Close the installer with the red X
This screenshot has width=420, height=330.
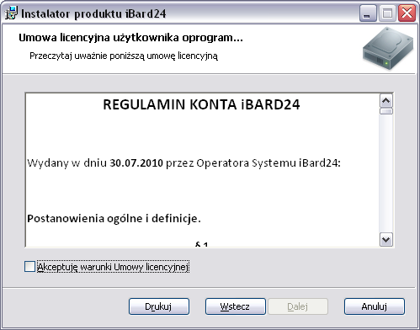[x=407, y=13]
